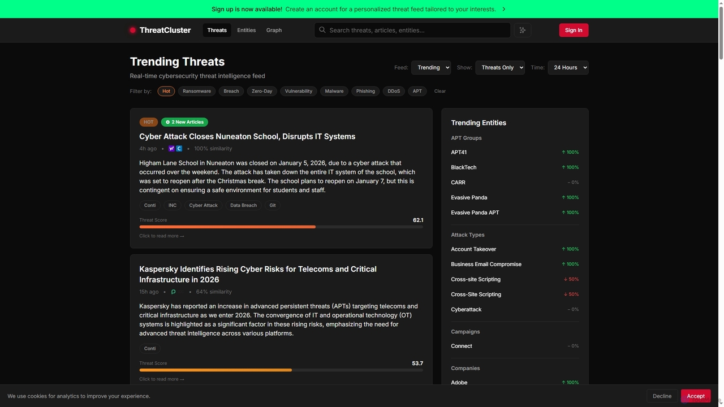Click Kaspersky card's Click to read more
Screen dimensions: 724x407
tap(162, 379)
